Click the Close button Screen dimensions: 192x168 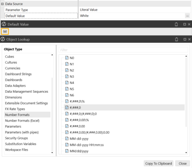click(183, 163)
